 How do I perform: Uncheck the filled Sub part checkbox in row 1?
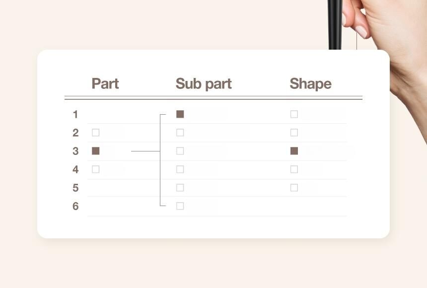180,114
